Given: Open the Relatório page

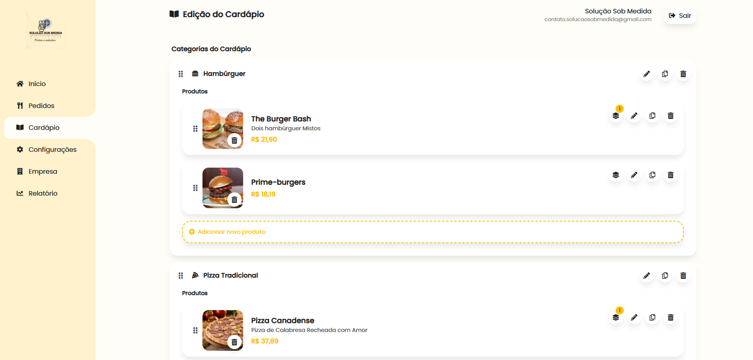Looking at the screenshot, I should tap(43, 193).
